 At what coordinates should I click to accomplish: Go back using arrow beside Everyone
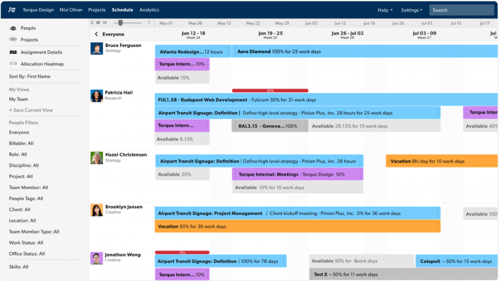pos(97,34)
